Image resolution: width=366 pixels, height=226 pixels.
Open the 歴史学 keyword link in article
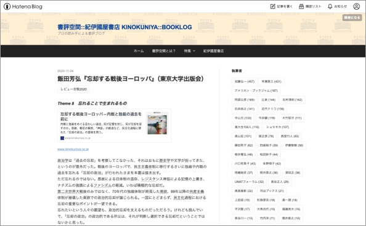[165, 161]
